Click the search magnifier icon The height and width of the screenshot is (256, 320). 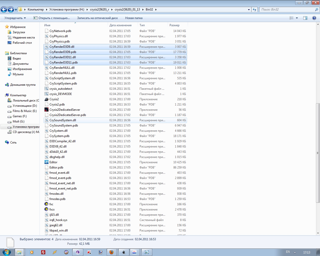317,9
